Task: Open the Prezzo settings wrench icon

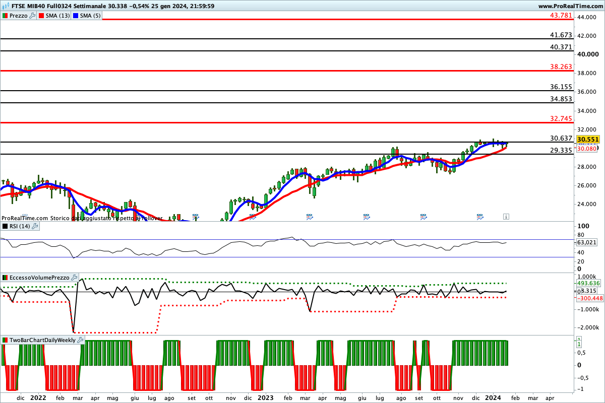Action: click(x=33, y=16)
